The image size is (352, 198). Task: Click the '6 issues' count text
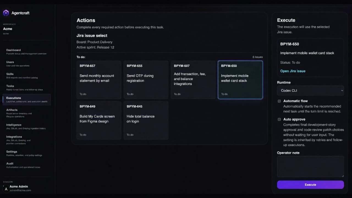coord(258,57)
